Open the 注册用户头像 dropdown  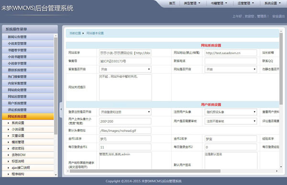point(231,112)
